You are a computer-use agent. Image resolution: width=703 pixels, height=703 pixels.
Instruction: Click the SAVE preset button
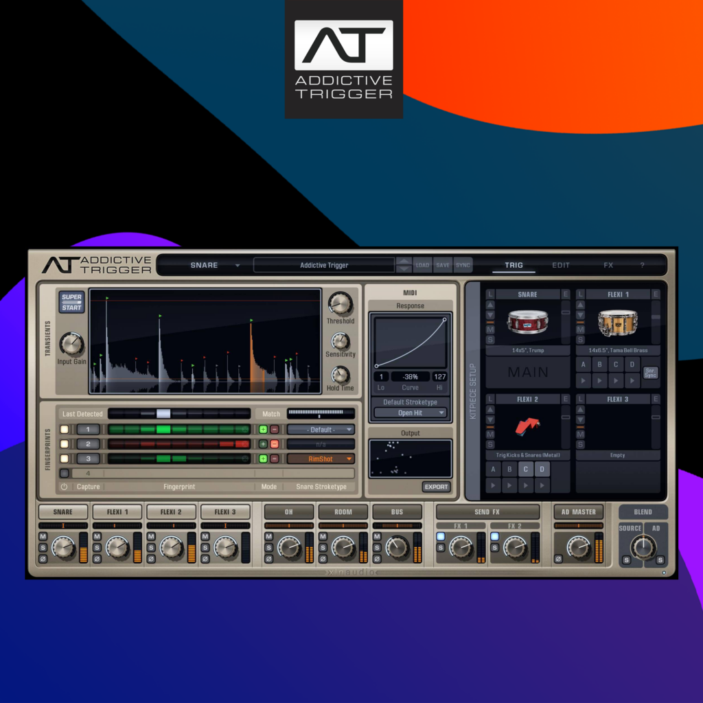(x=443, y=265)
